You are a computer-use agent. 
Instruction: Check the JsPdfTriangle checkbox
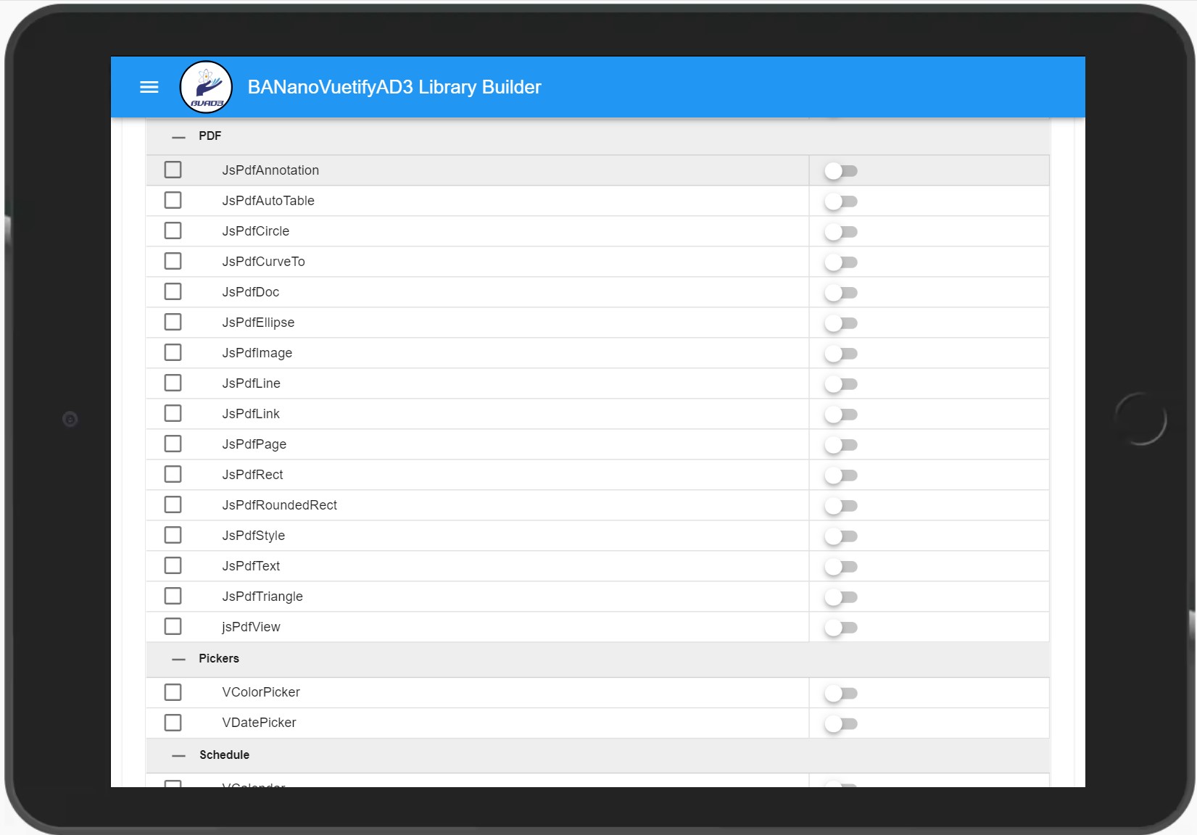tap(173, 596)
